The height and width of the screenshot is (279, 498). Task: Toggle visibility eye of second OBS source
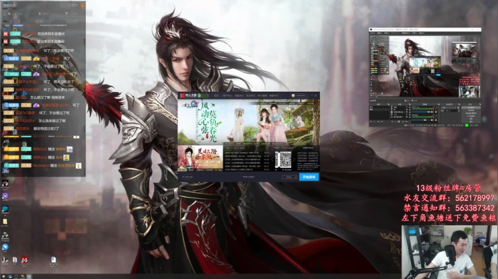click(407, 109)
